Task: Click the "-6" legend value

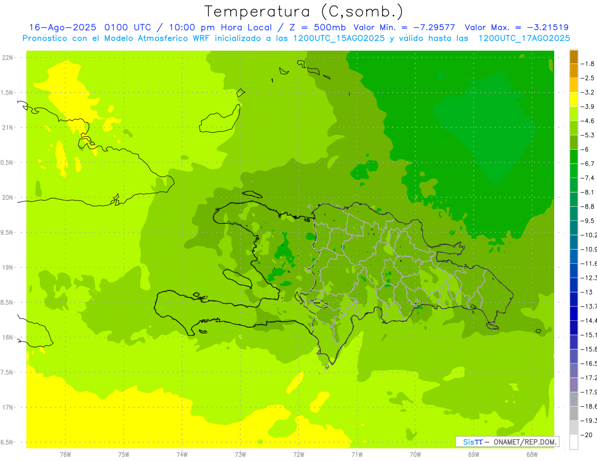Action: [585, 149]
